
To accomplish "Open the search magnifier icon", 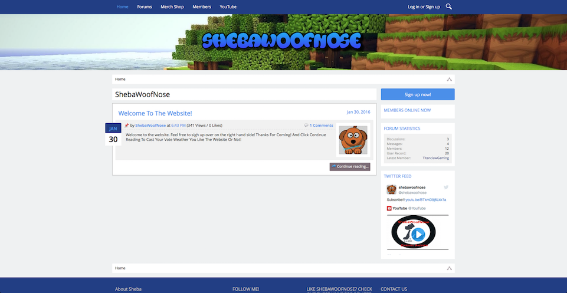I will point(449,6).
